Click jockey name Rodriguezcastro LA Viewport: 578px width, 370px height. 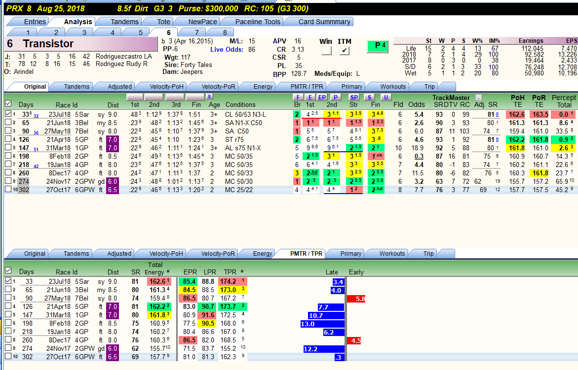(x=124, y=56)
